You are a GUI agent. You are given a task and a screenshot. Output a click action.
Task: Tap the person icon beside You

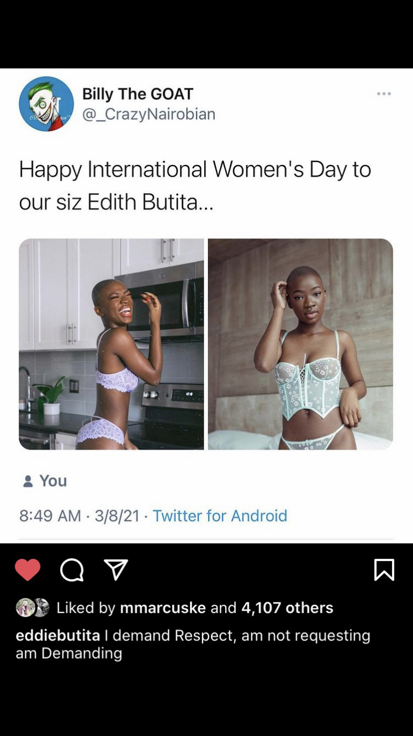click(x=28, y=481)
